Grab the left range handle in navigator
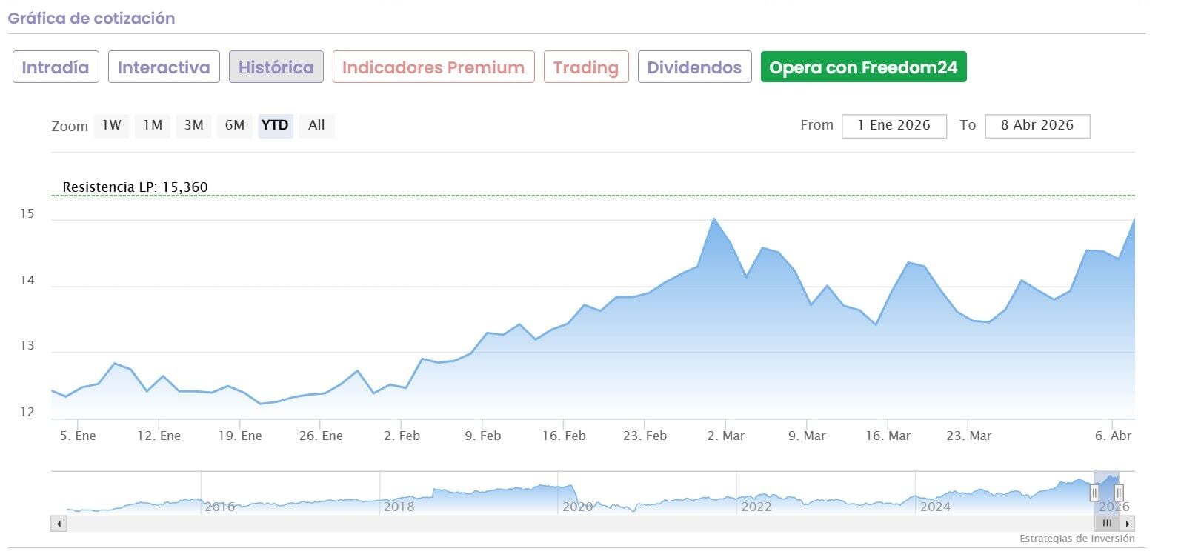Viewport: 1201px width, 560px height. tap(1094, 493)
